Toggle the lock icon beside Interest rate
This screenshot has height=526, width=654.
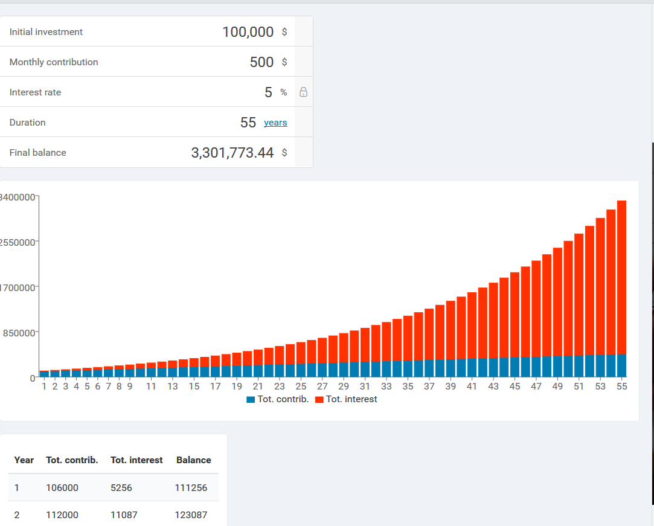pyautogui.click(x=304, y=92)
